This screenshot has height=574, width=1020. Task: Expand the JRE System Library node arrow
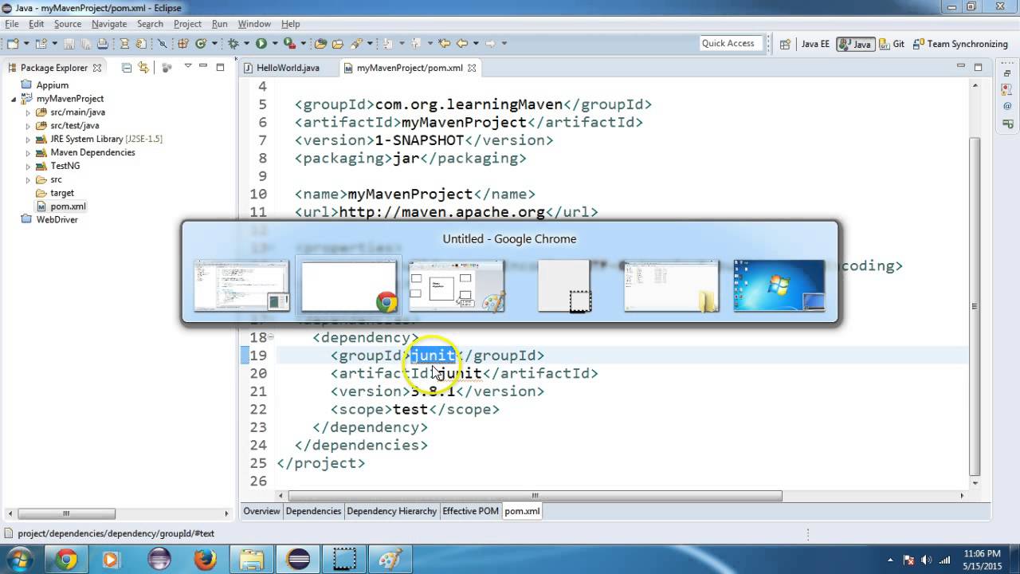(x=28, y=140)
